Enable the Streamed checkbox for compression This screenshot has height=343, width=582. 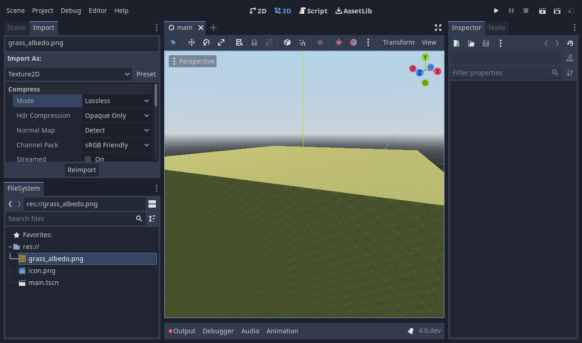87,159
